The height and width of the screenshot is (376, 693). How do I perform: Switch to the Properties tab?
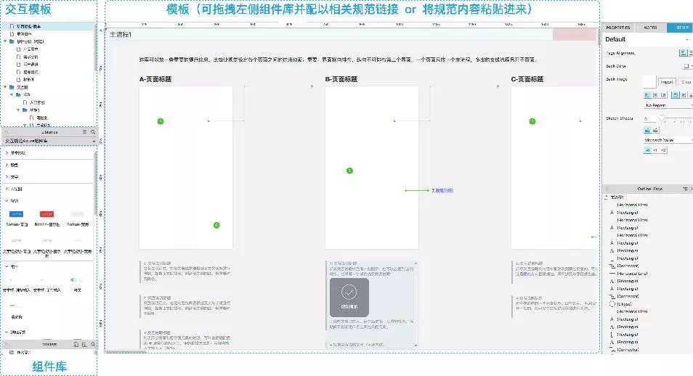pyautogui.click(x=617, y=28)
